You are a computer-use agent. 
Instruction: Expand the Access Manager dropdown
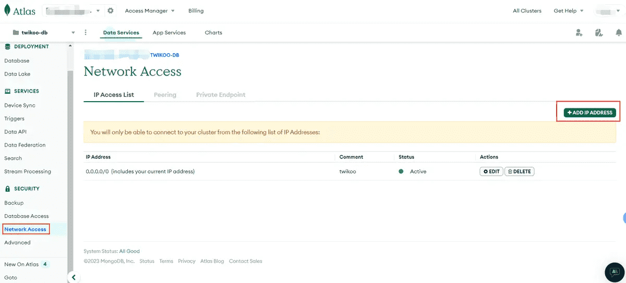[x=150, y=10]
